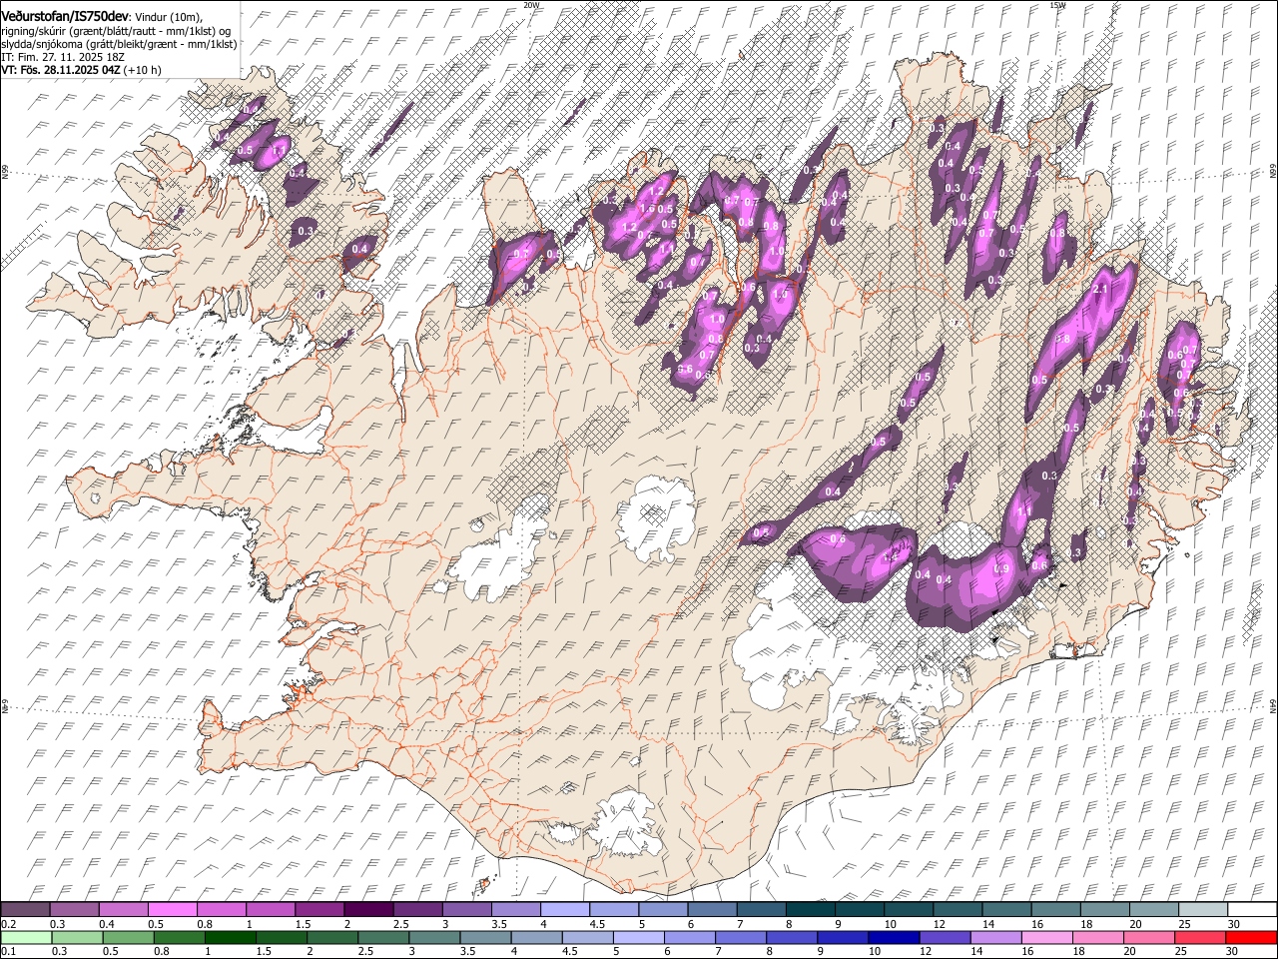
Task: Click the white 30 swatch in snow legend
Action: pos(1251,910)
